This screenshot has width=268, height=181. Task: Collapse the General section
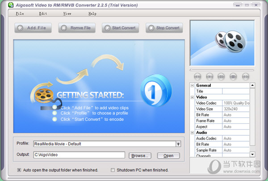click(x=192, y=85)
